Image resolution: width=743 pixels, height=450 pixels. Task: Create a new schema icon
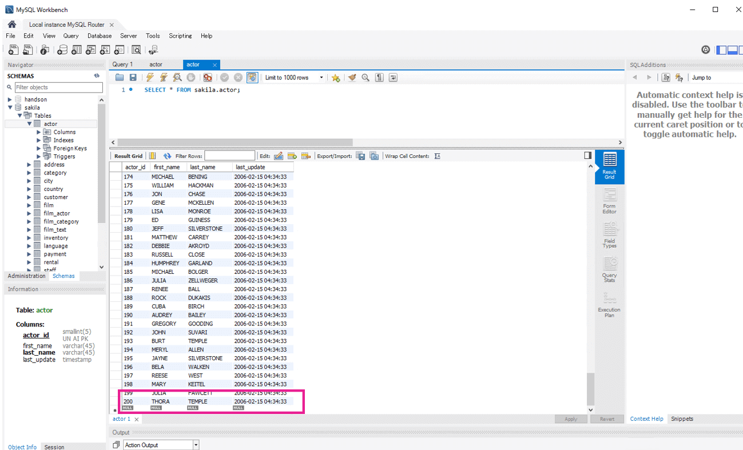pyautogui.click(x=62, y=50)
